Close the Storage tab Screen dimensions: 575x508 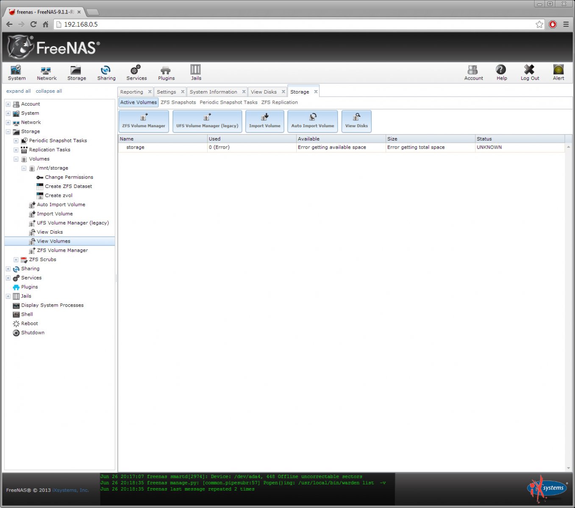(316, 92)
